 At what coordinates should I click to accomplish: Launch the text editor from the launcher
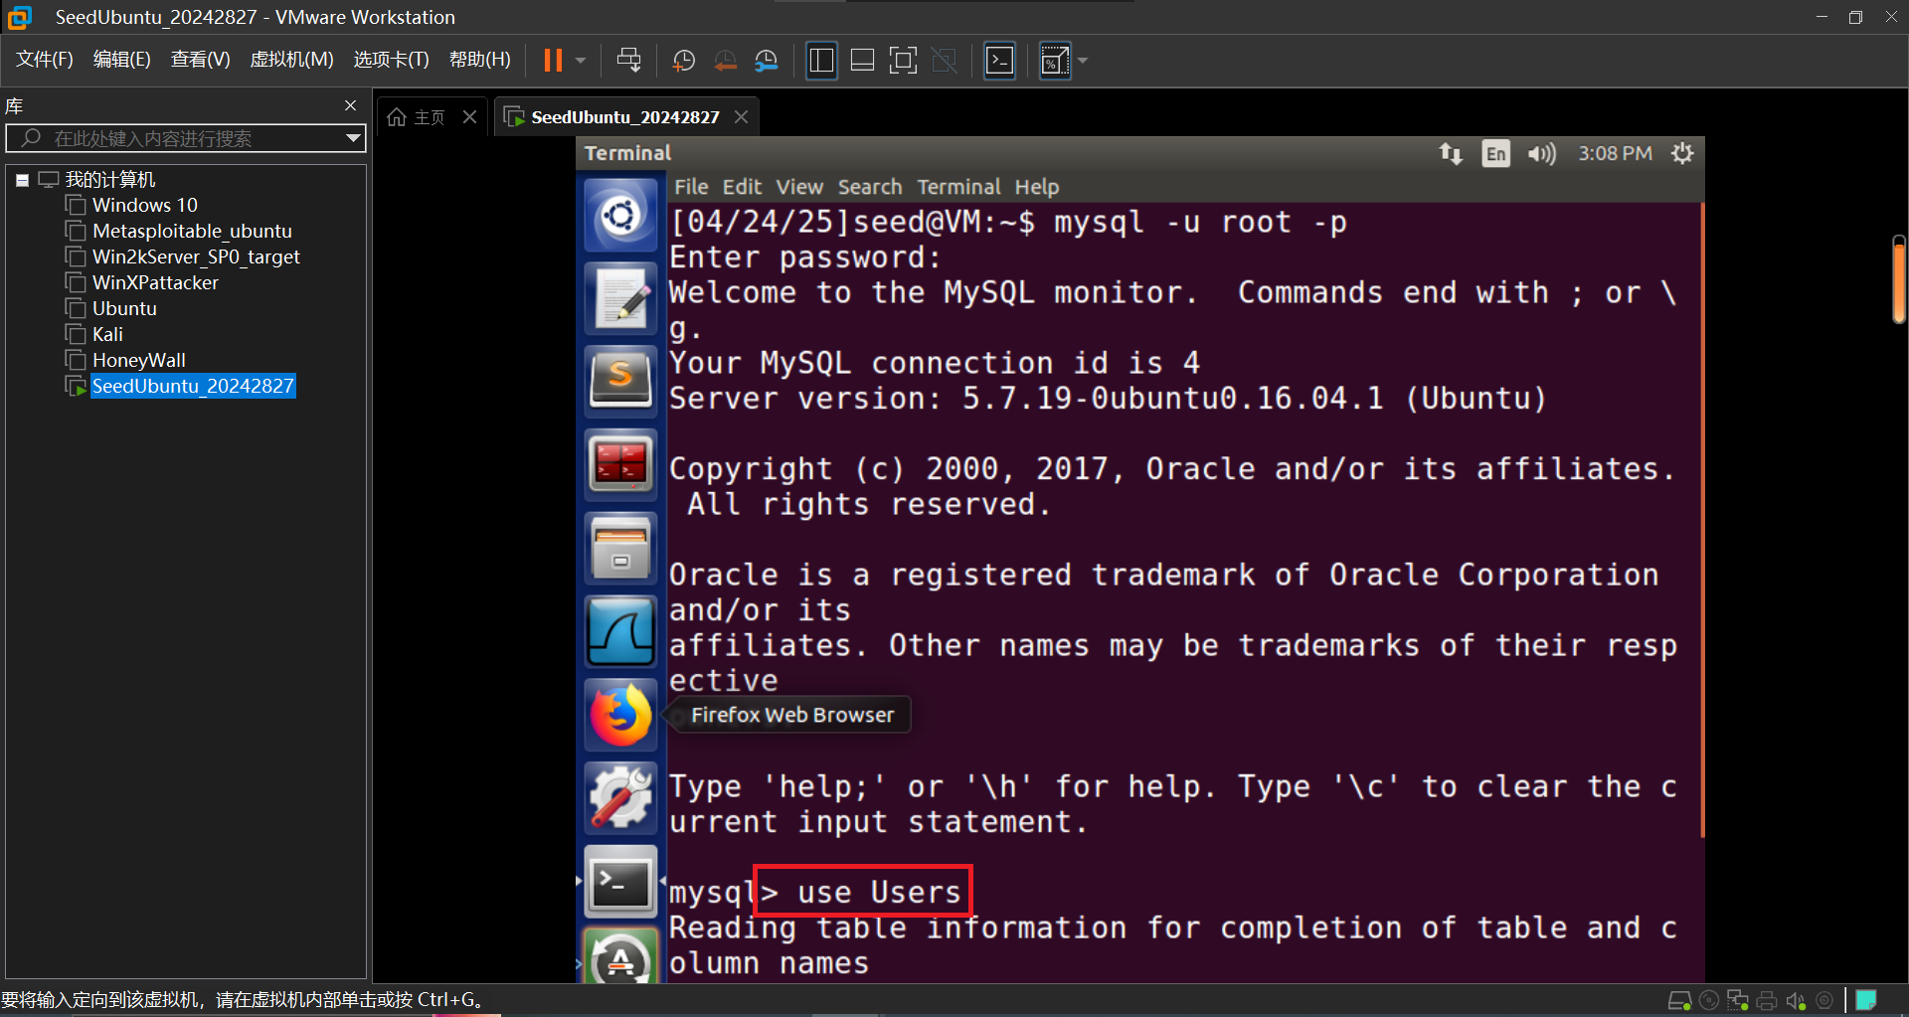620,297
